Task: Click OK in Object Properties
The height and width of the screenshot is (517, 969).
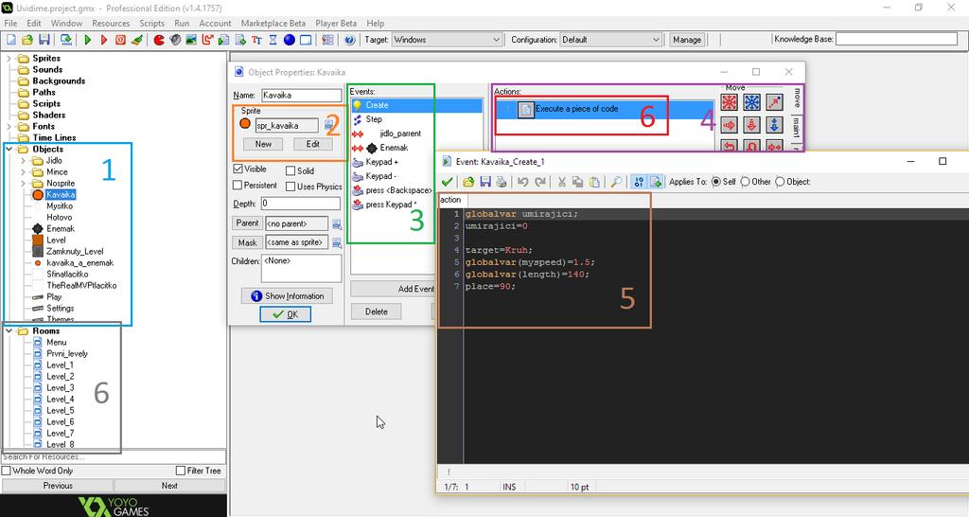Action: pyautogui.click(x=286, y=314)
